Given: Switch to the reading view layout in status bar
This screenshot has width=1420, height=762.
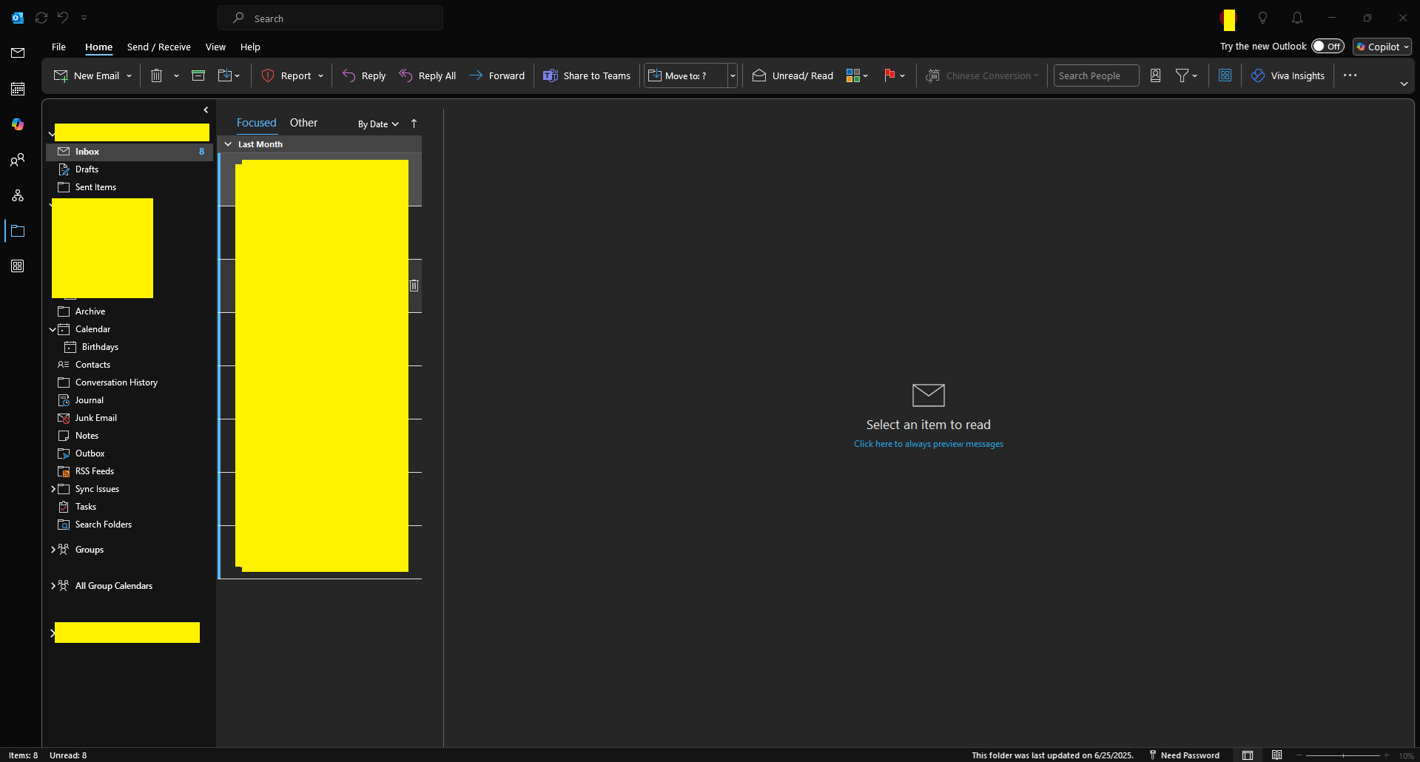Looking at the screenshot, I should pyautogui.click(x=1276, y=755).
